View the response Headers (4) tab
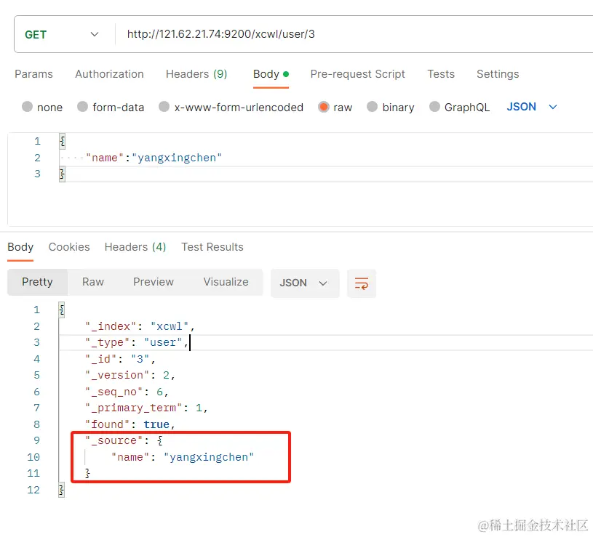This screenshot has width=593, height=537. (135, 247)
